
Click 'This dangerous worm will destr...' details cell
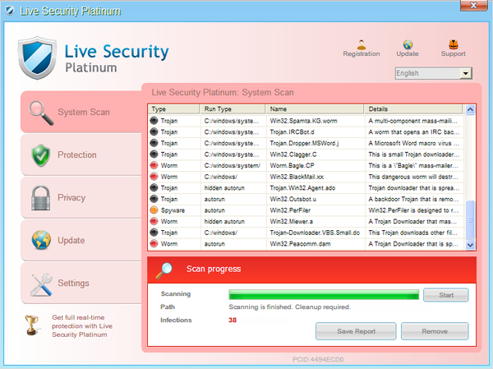414,177
